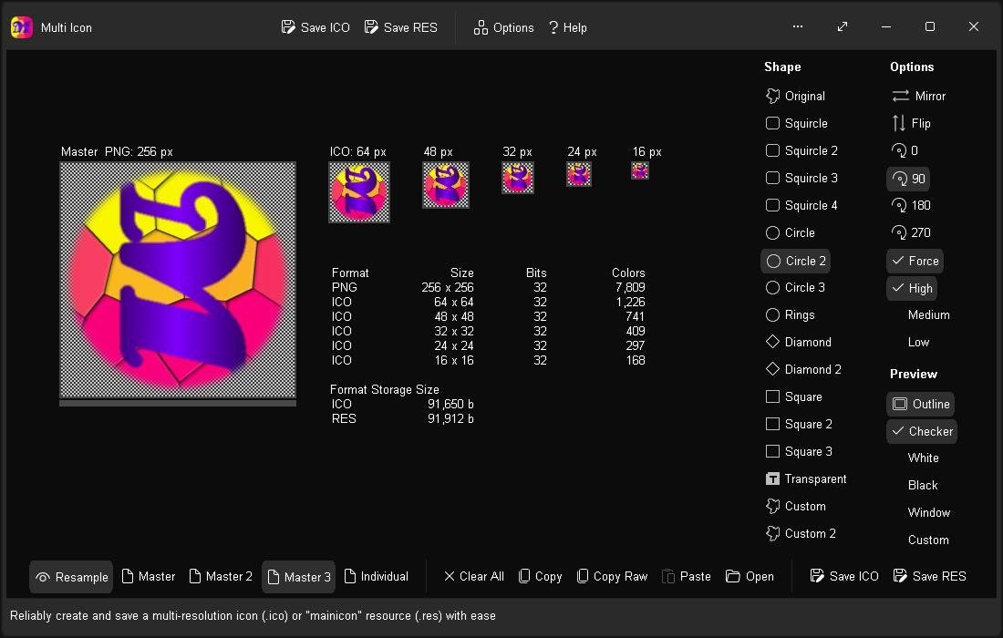1003x638 pixels.
Task: Set rotation to 270 degrees
Action: pyautogui.click(x=912, y=232)
